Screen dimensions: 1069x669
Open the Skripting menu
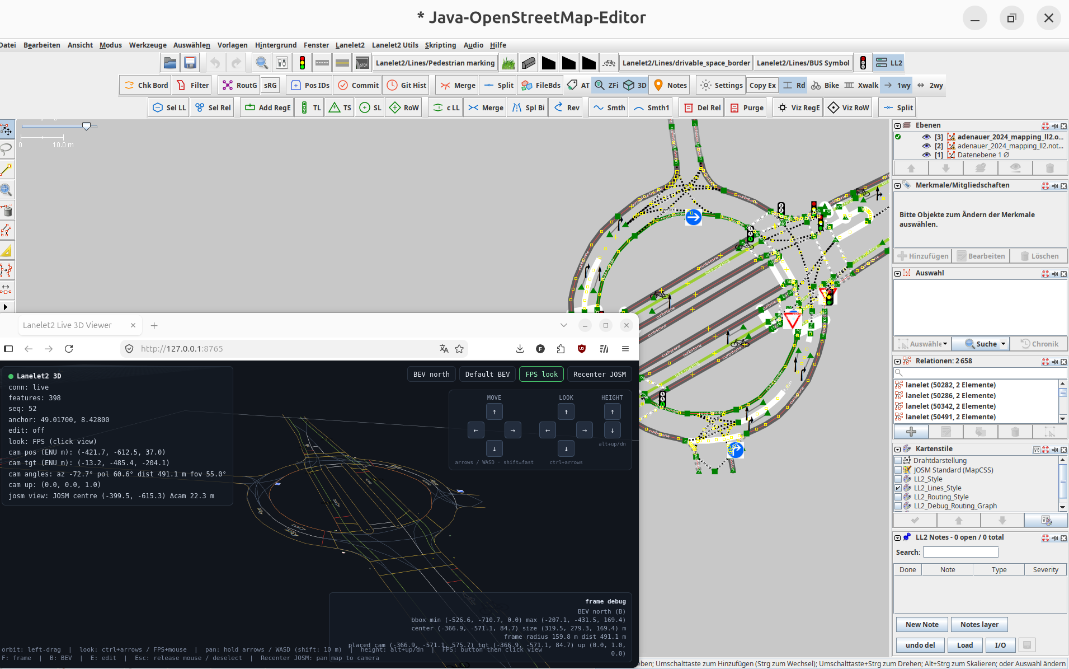pos(440,45)
